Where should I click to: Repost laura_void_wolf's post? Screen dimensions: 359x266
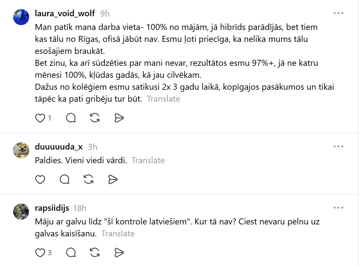click(x=95, y=118)
